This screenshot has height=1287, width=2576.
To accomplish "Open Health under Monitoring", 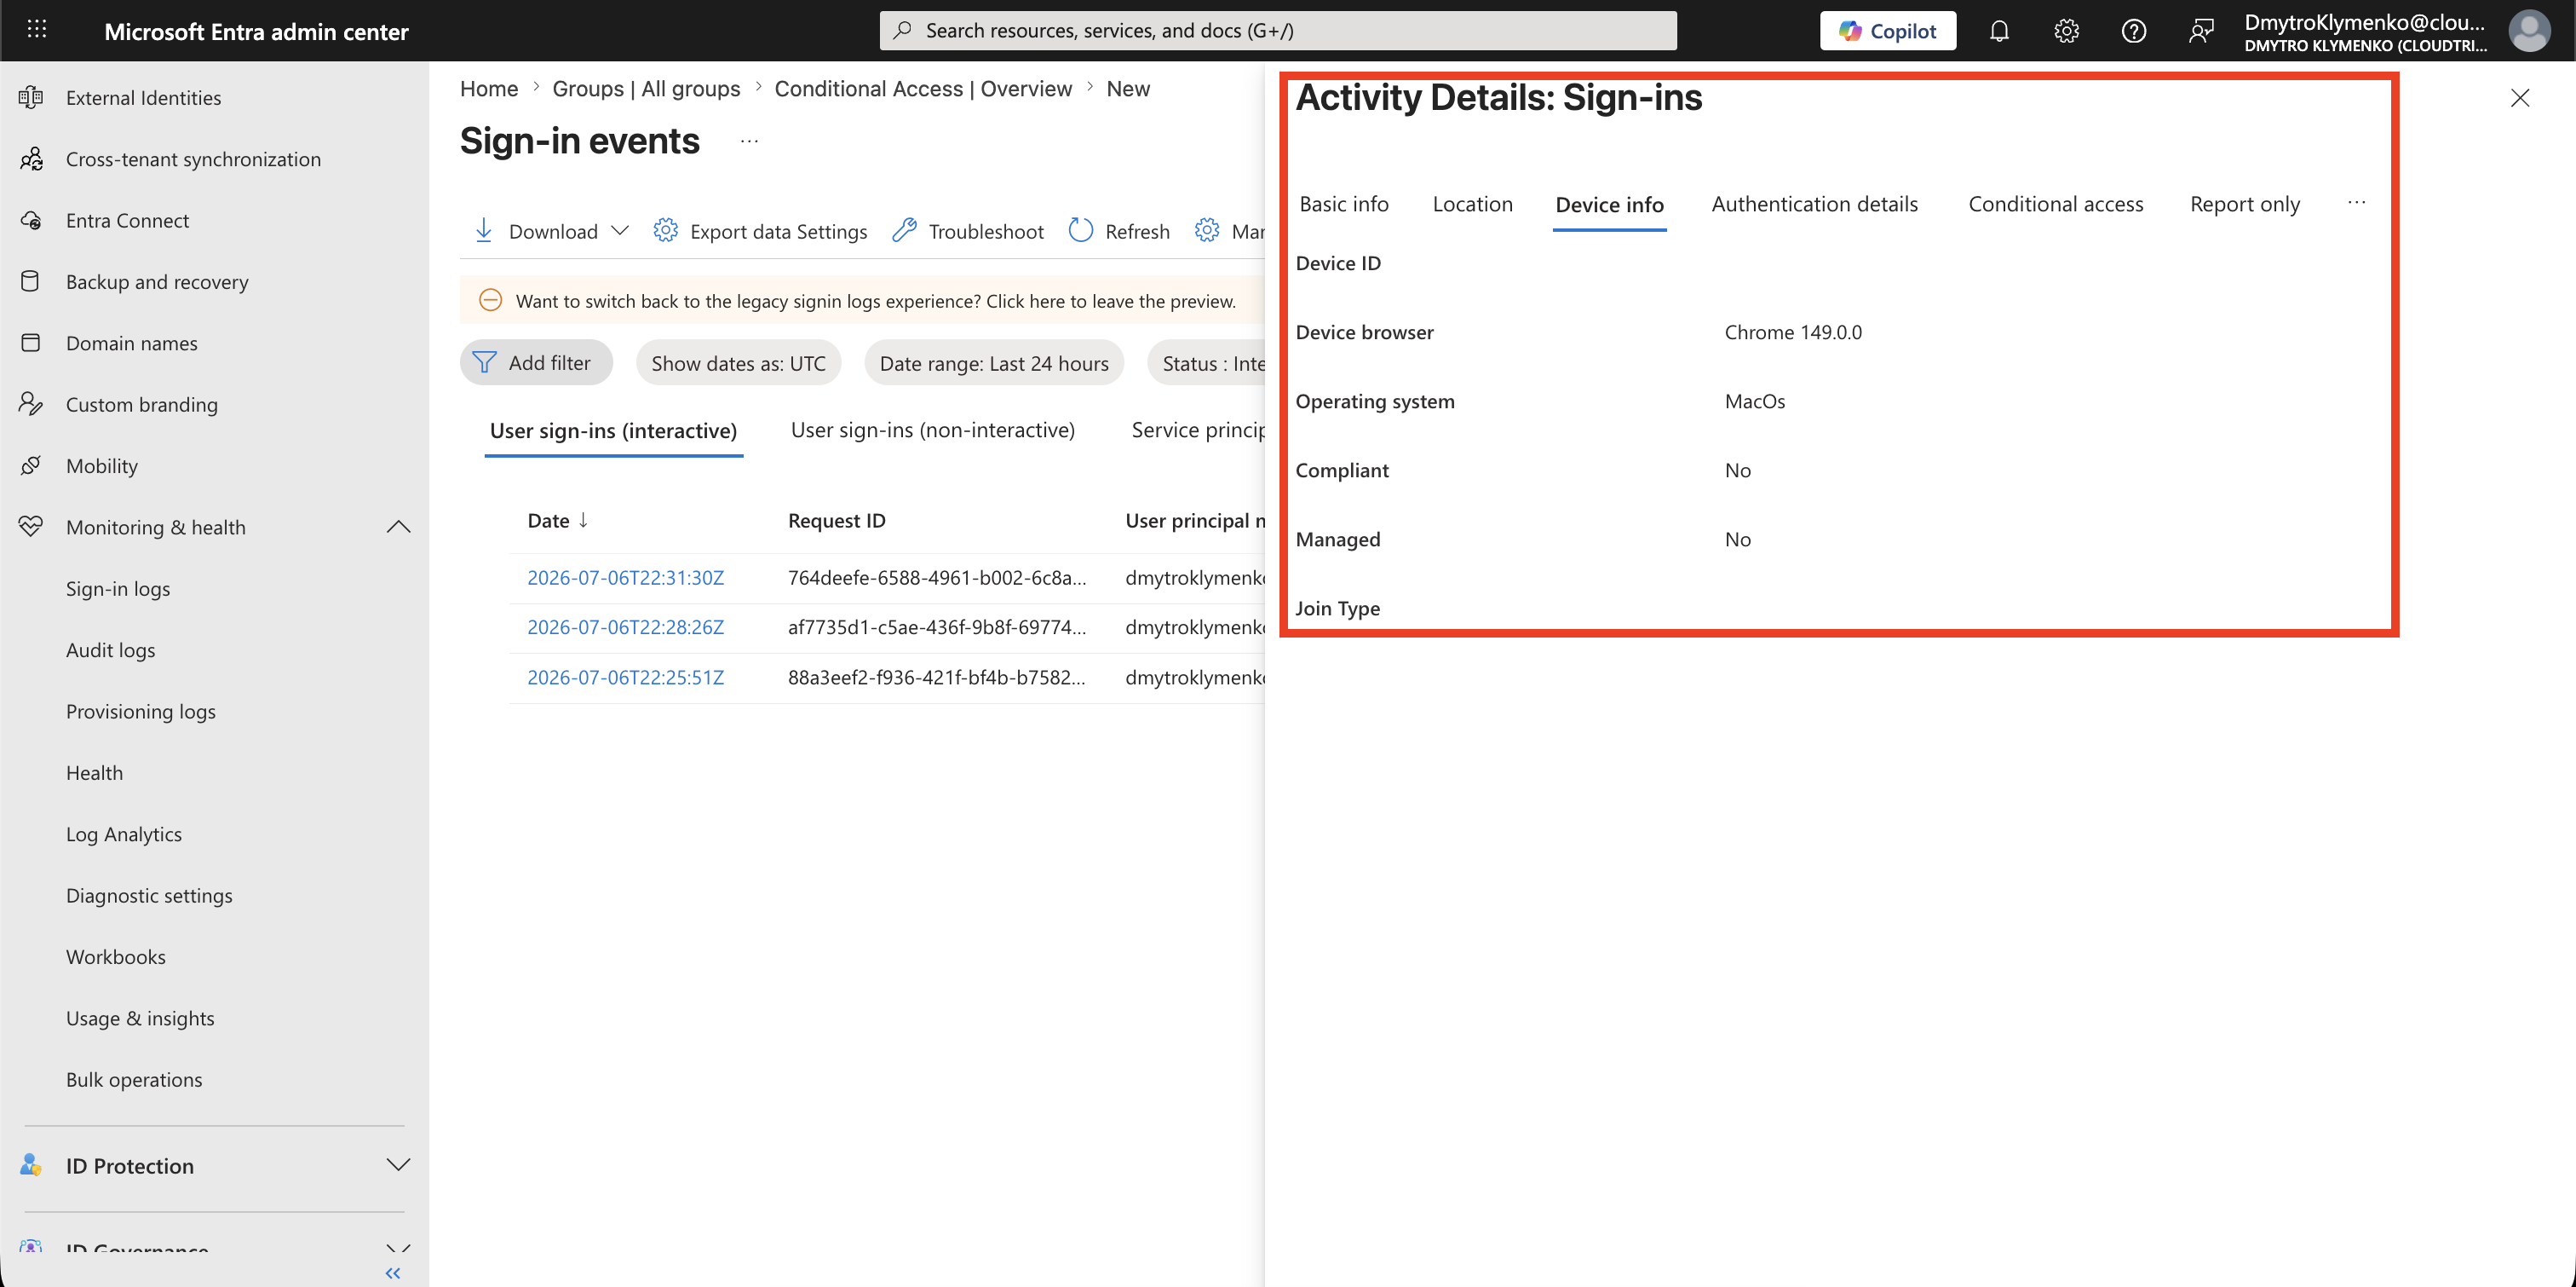I will pos(94,772).
